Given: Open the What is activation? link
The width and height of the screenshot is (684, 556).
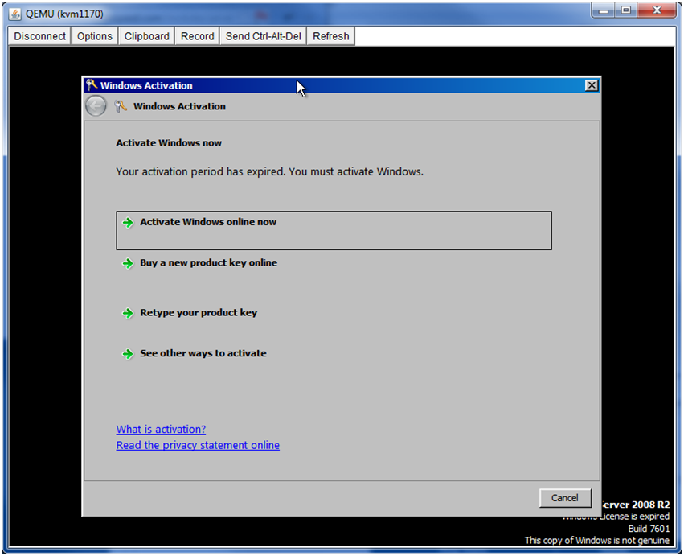Looking at the screenshot, I should point(161,430).
